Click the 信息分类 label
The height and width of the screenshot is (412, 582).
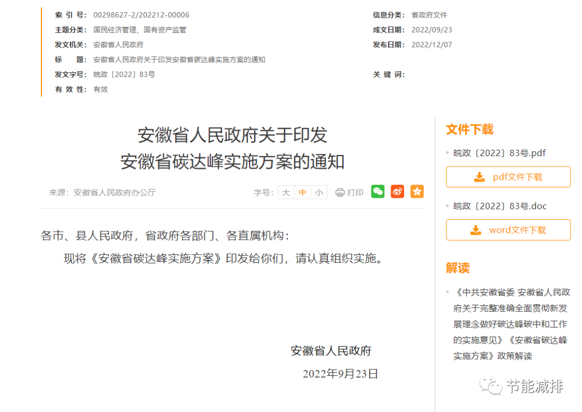point(389,15)
